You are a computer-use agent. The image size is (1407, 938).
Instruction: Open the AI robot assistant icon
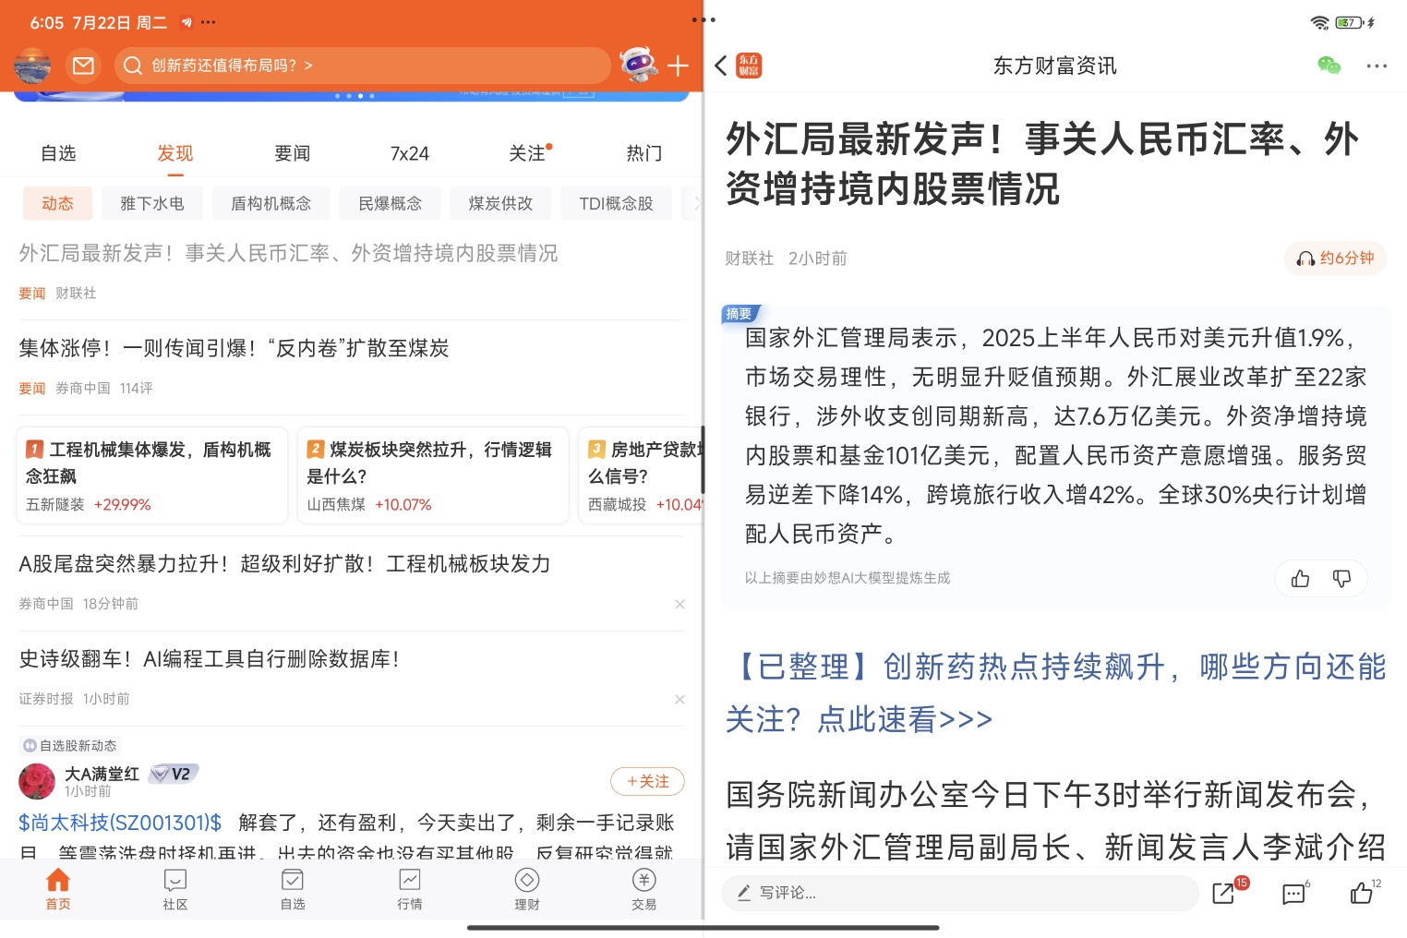pyautogui.click(x=638, y=65)
